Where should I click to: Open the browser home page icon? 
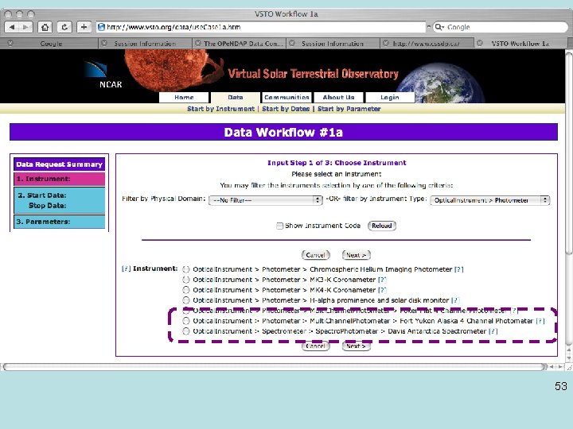click(x=45, y=27)
